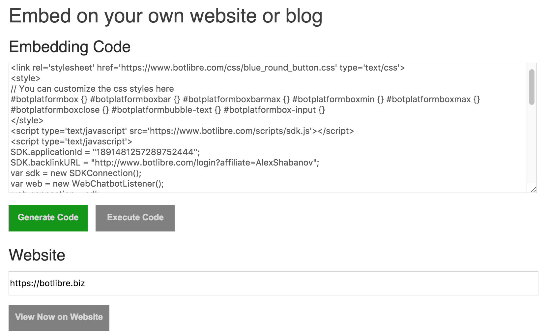This screenshot has height=335, width=547.
Task: Click the link rel='stylesheet' code line
Action: point(208,68)
